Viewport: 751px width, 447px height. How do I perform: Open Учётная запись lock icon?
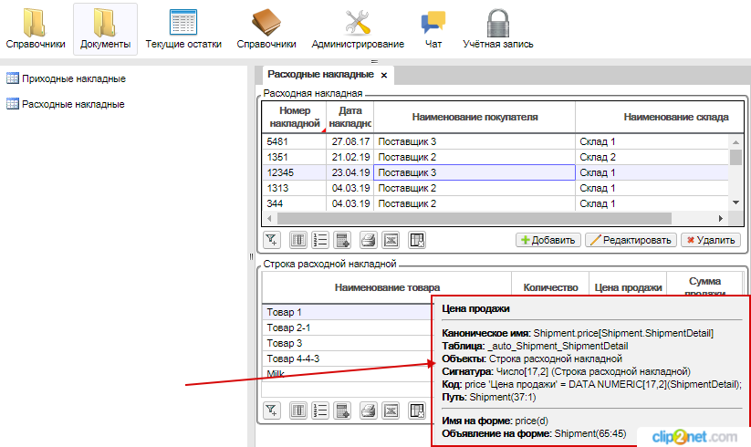tap(497, 28)
